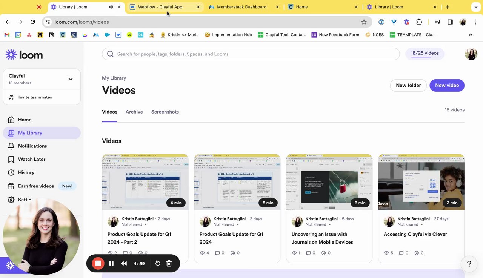The image size is (483, 278).
Task: Open the tab search dropdown arrow
Action: tap(475, 7)
